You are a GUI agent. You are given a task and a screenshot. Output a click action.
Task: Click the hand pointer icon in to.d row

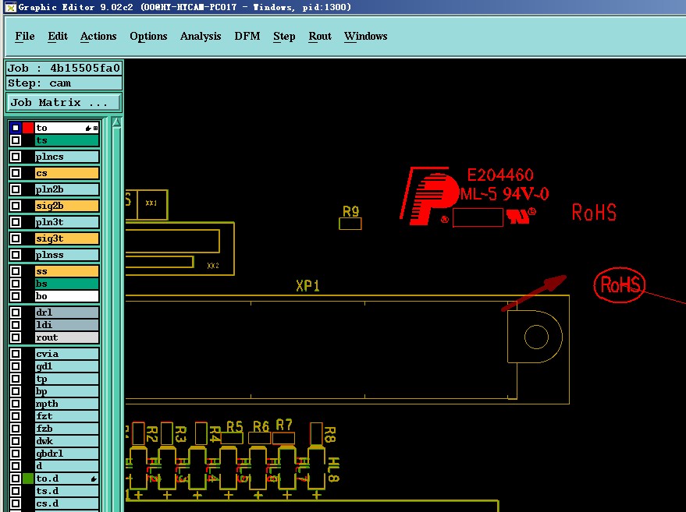[94, 478]
